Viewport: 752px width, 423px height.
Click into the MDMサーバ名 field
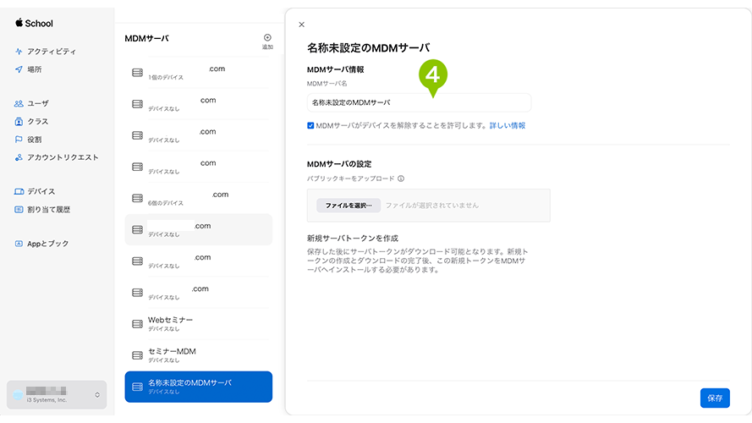(x=419, y=102)
